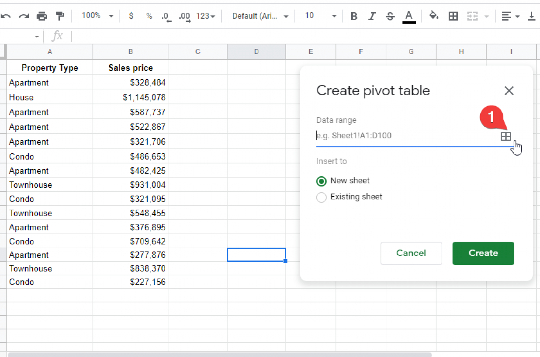540x357 pixels.
Task: Open font family Default (Arial) dropdown
Action: coord(260,16)
